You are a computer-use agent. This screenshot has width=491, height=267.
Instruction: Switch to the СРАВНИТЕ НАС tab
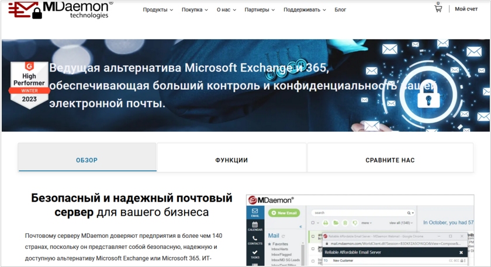pyautogui.click(x=390, y=157)
